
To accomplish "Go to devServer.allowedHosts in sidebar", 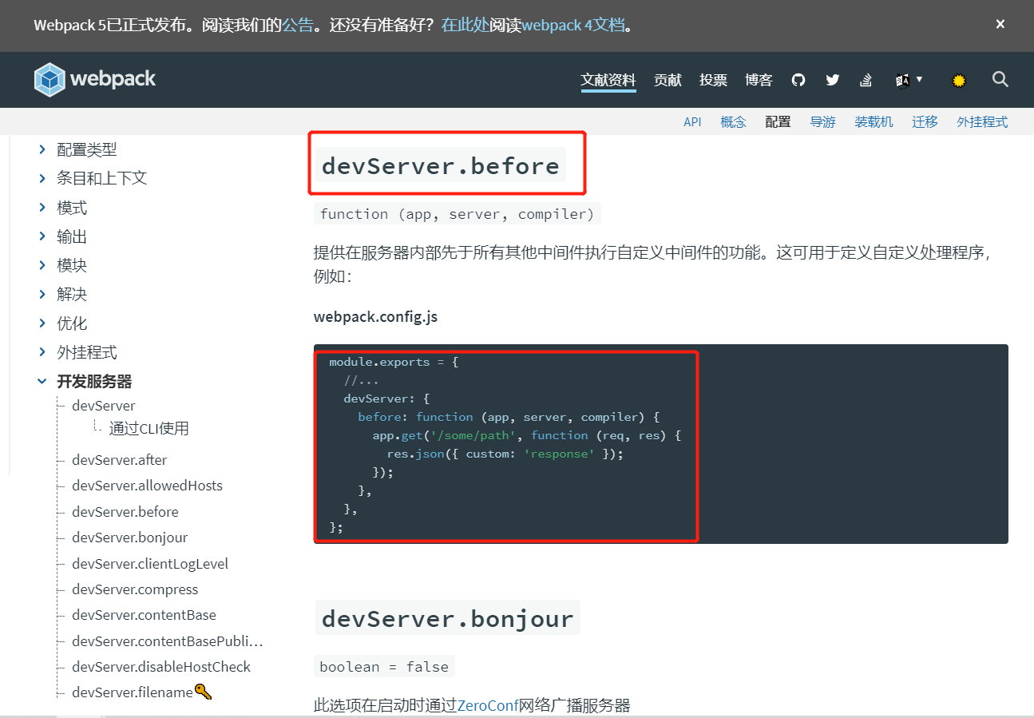I will [x=147, y=486].
